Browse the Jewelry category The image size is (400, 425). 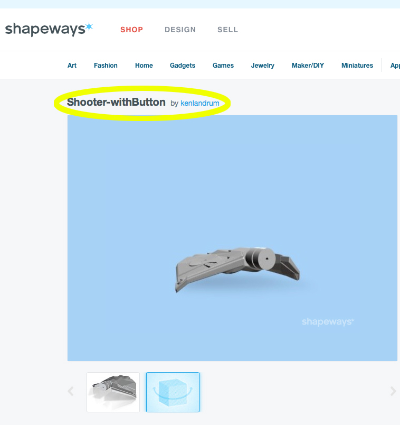click(262, 66)
